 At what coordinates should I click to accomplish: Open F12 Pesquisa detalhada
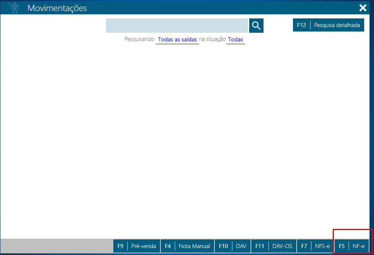tap(329, 25)
